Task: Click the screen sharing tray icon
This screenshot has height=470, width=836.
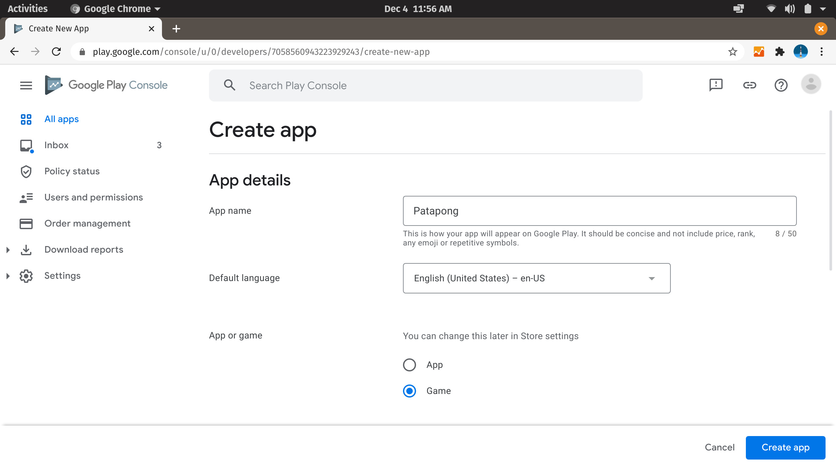Action: [x=738, y=9]
